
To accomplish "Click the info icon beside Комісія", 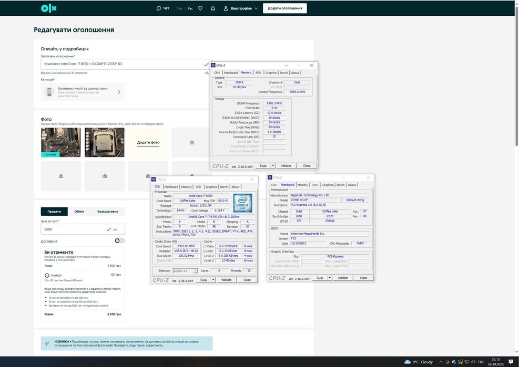I will (47, 276).
